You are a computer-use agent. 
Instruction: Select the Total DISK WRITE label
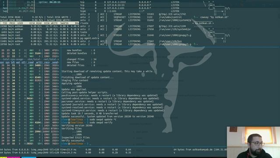(x=59, y=17)
